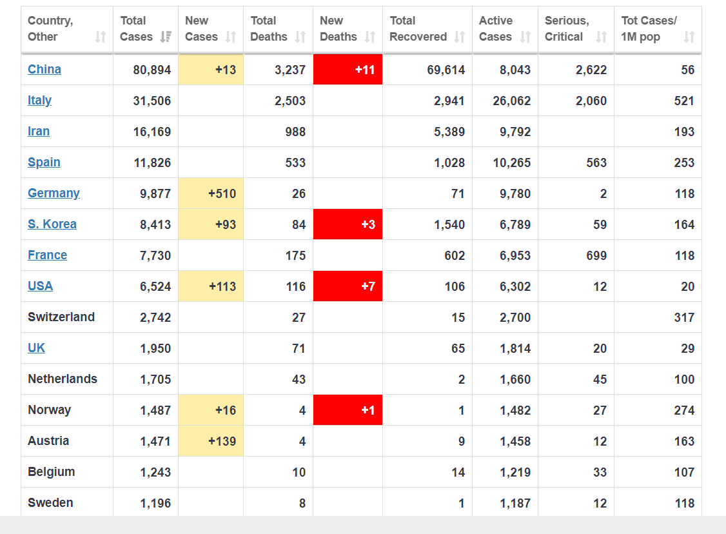This screenshot has width=726, height=534.
Task: Click Iran's total deaths 988
Action: (x=295, y=132)
